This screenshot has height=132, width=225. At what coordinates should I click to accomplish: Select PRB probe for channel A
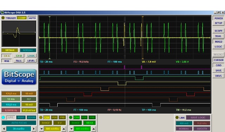63,118
